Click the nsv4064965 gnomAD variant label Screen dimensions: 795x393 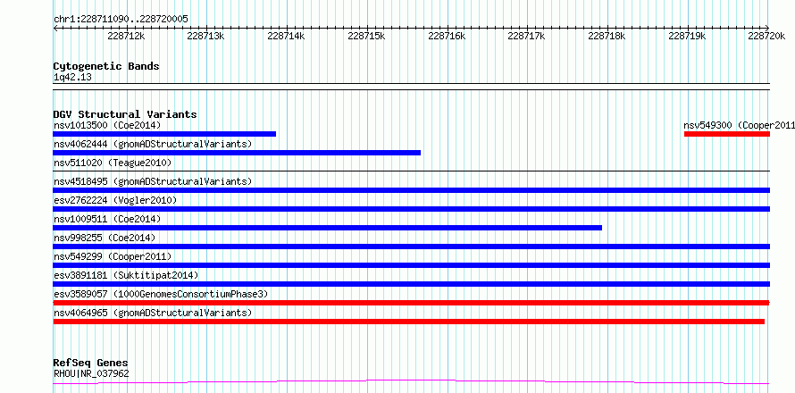tap(153, 313)
